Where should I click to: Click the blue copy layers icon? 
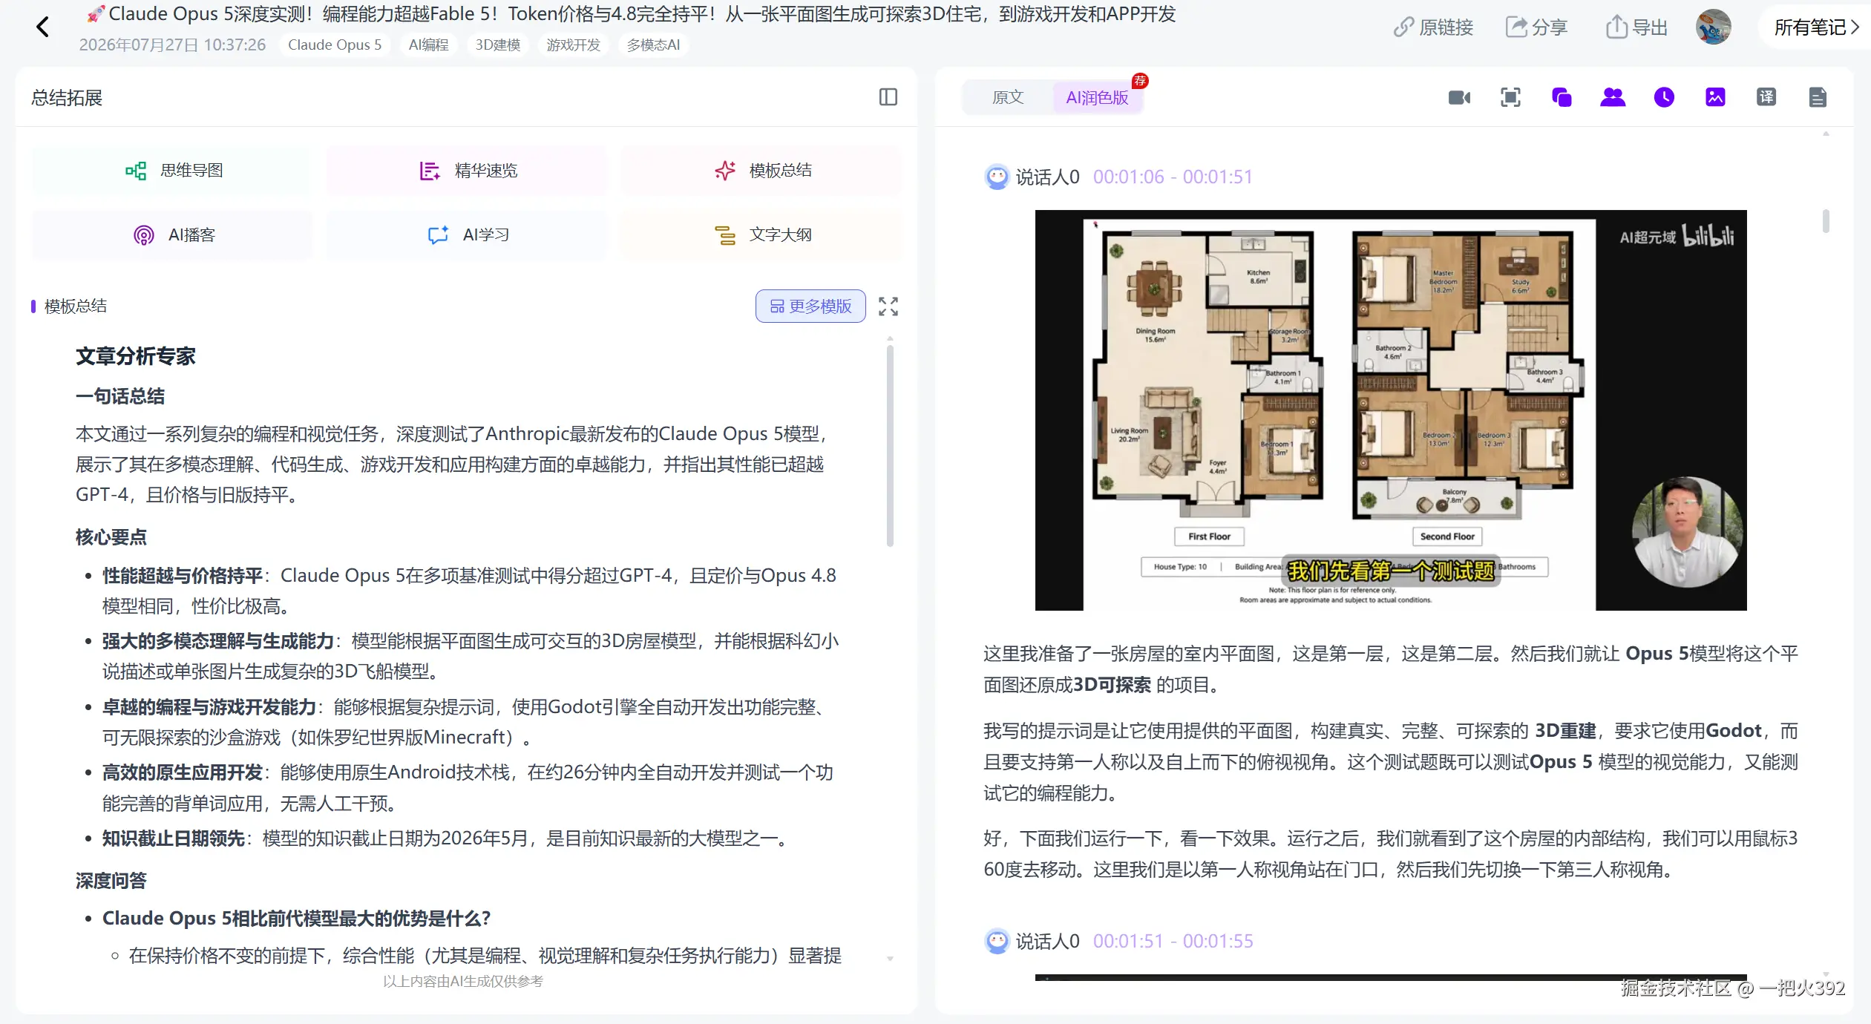(1562, 97)
